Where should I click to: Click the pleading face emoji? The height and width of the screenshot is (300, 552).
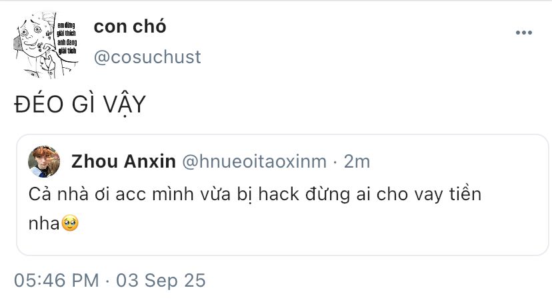point(70,224)
